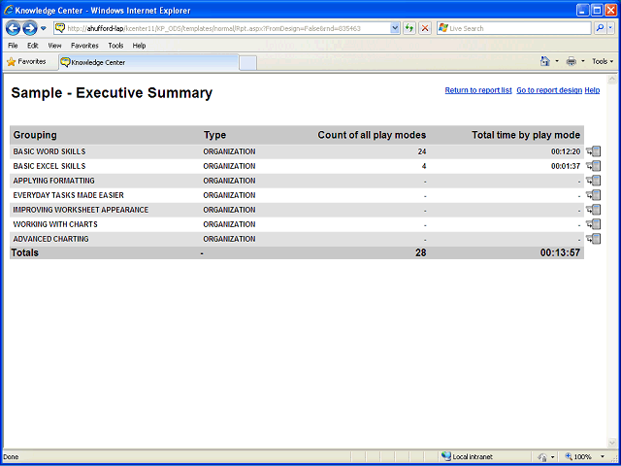Open the recent pages dropdown beside Forward
This screenshot has height=466, width=621.
[44, 28]
